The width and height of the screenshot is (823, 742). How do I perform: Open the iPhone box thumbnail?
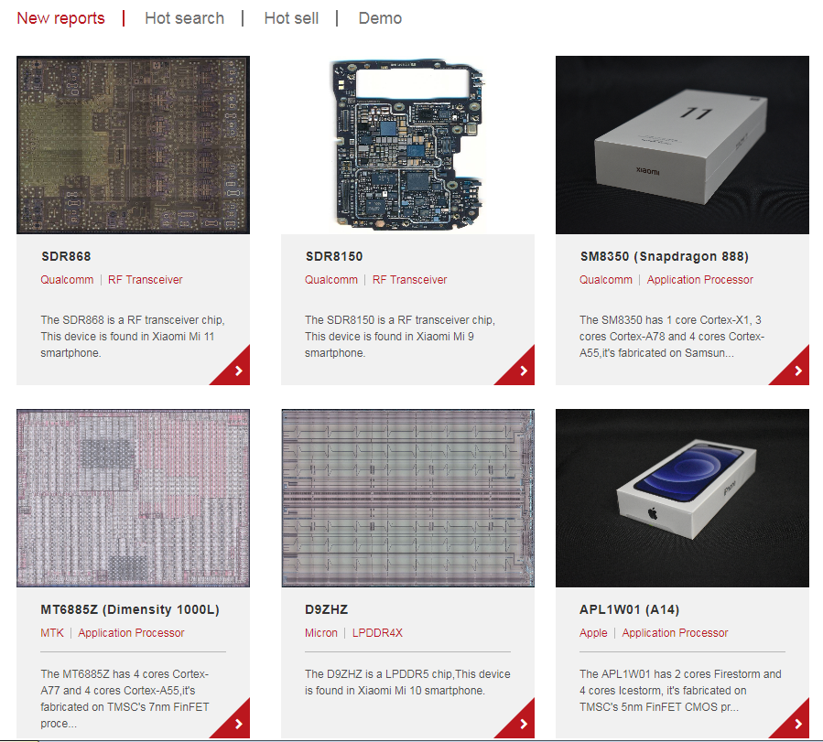(x=682, y=498)
